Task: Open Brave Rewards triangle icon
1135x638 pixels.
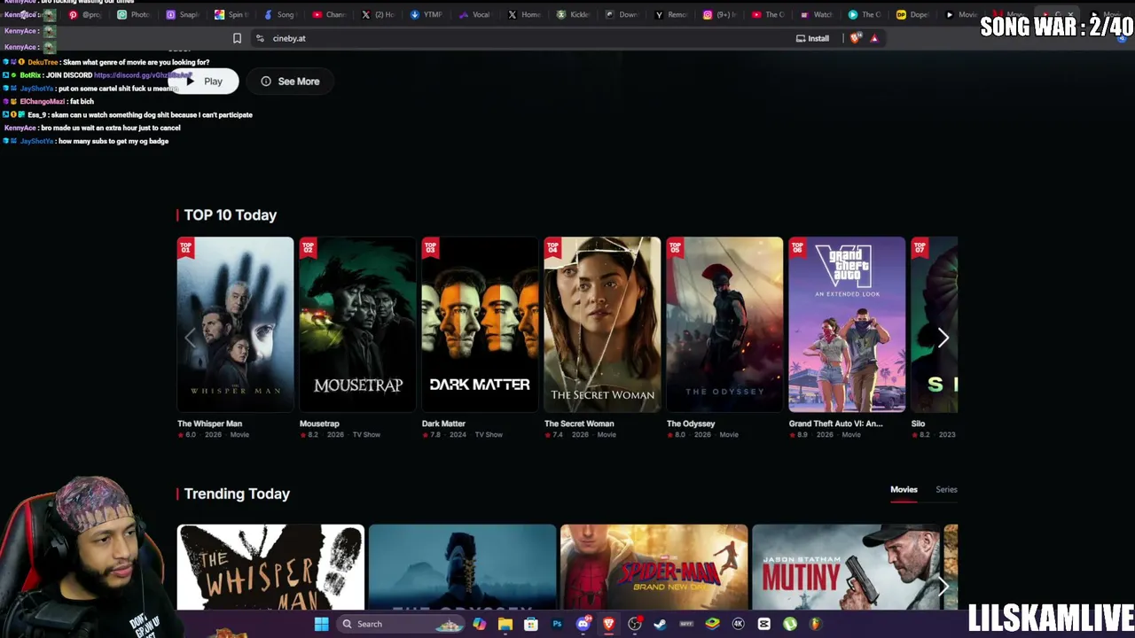Action: pos(874,38)
